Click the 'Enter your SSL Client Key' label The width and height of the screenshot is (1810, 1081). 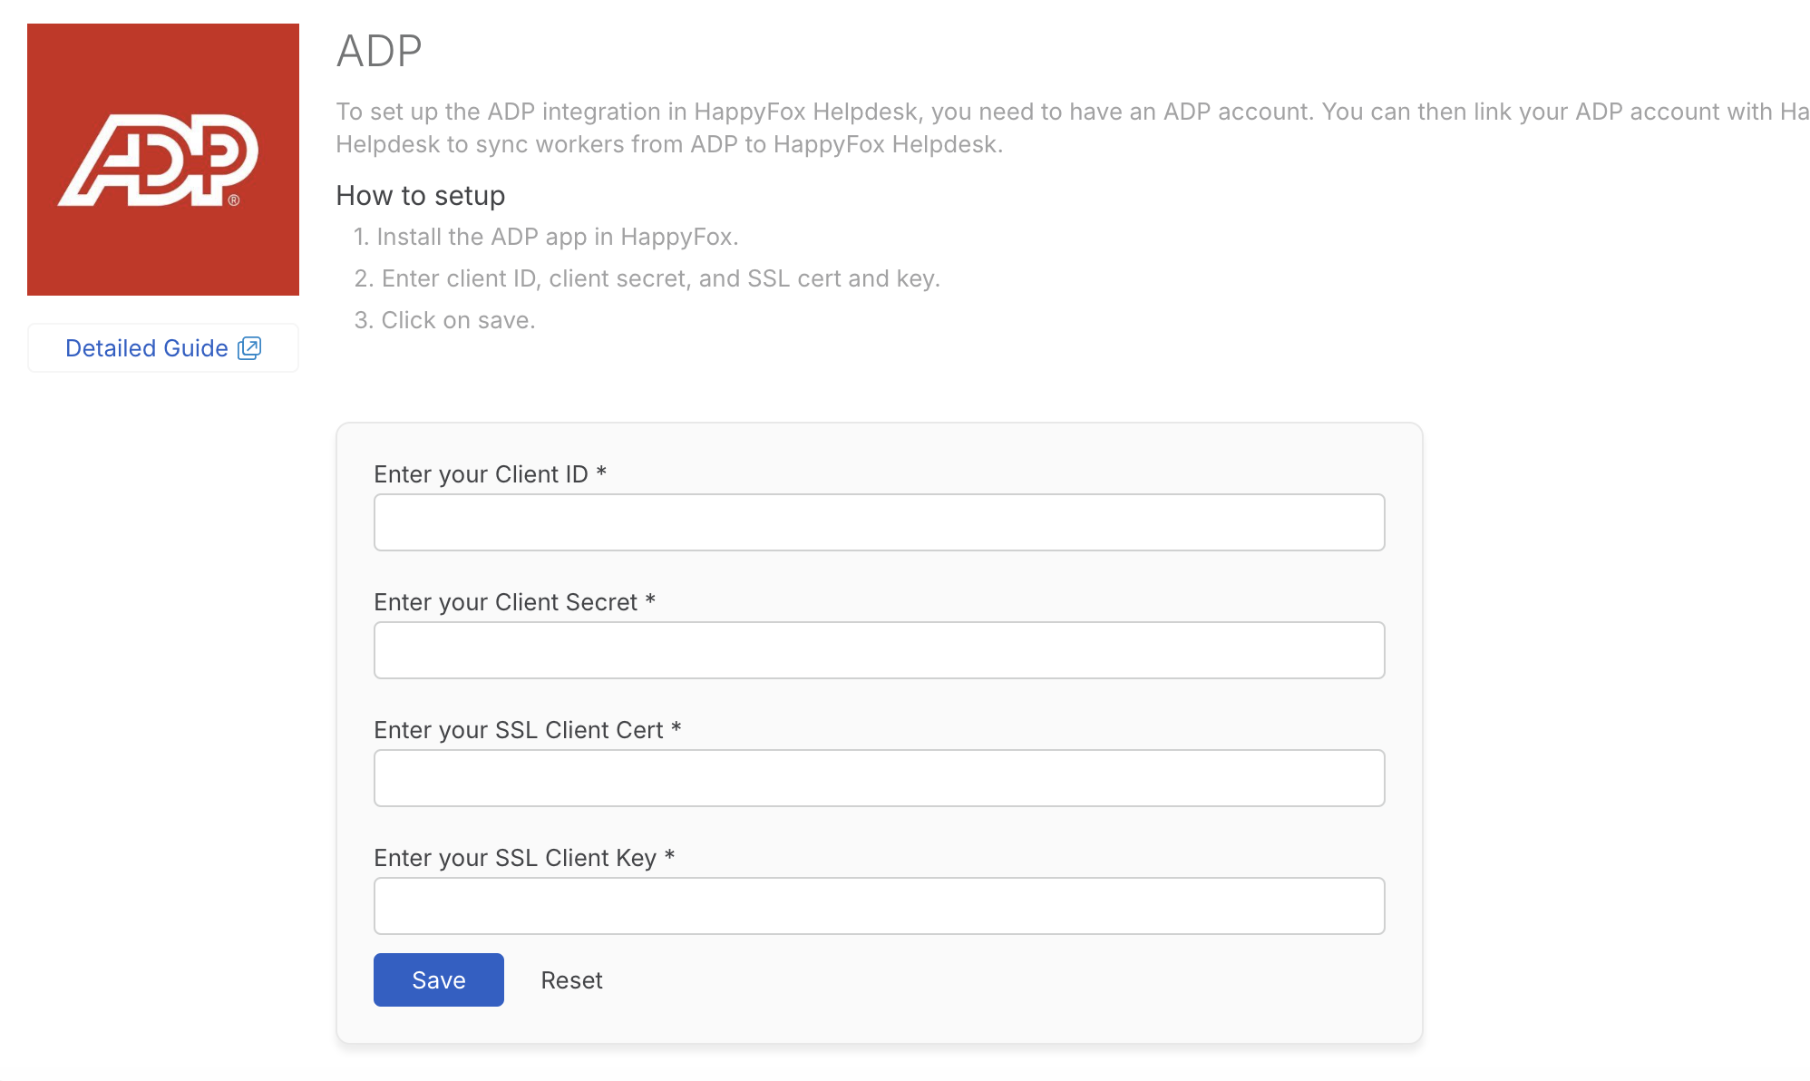click(524, 858)
